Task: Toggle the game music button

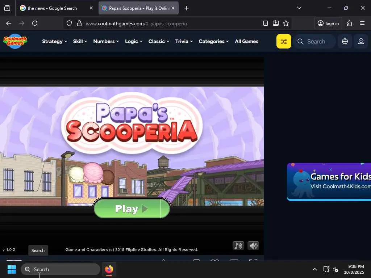Action: point(238,246)
